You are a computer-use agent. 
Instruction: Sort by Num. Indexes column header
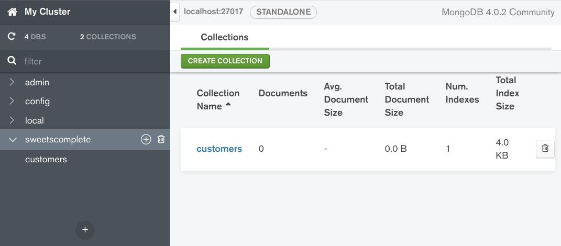[x=462, y=93]
